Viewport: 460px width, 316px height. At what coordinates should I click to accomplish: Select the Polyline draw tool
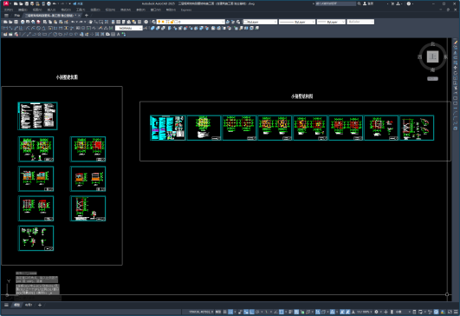[x=35, y=35]
